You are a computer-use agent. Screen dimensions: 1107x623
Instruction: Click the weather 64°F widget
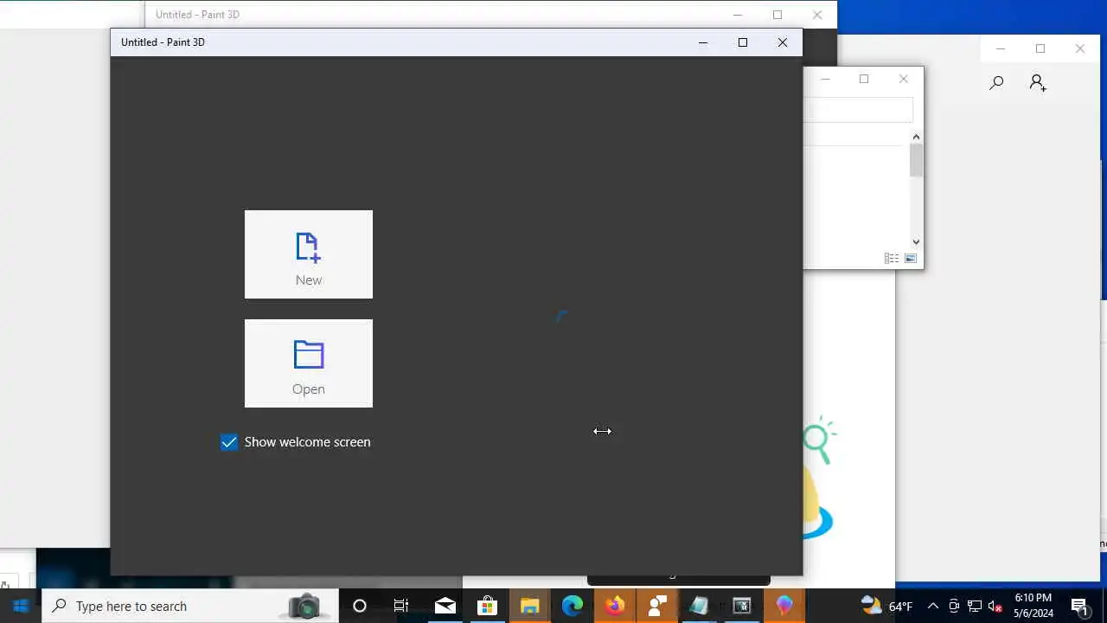[x=887, y=606]
